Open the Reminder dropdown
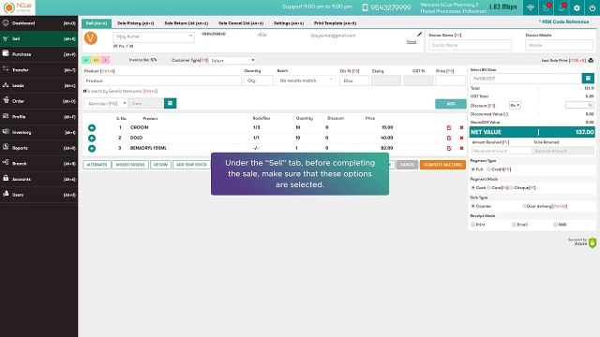Viewport: 600px width, 337px height. coord(106,103)
